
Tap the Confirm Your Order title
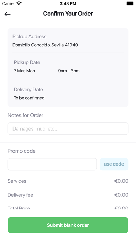[68, 14]
